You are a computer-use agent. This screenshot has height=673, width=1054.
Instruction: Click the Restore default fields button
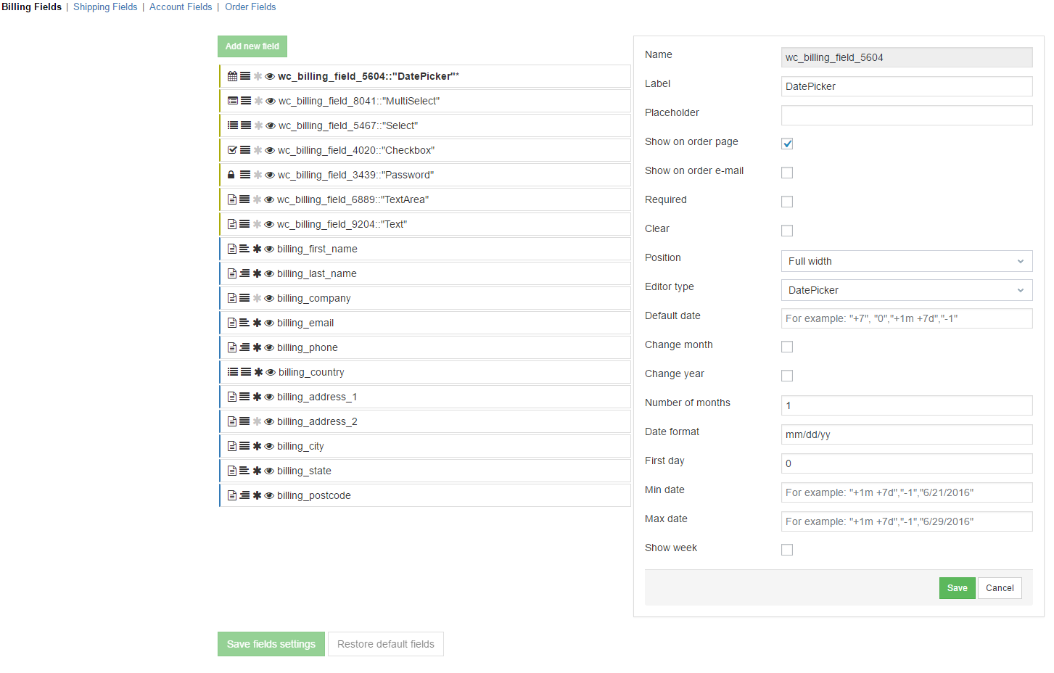(x=386, y=644)
